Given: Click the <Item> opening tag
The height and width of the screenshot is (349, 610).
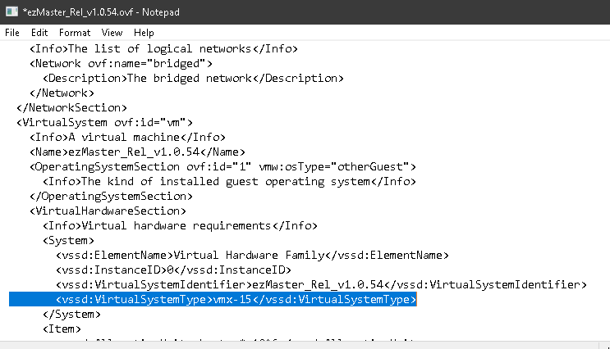Looking at the screenshot, I should [x=62, y=329].
